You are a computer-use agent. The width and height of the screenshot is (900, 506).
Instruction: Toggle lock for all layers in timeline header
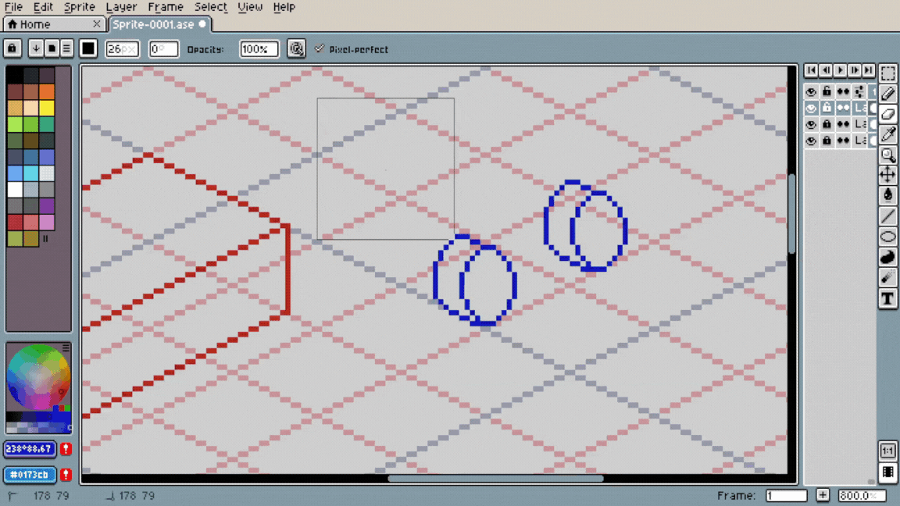(x=827, y=92)
